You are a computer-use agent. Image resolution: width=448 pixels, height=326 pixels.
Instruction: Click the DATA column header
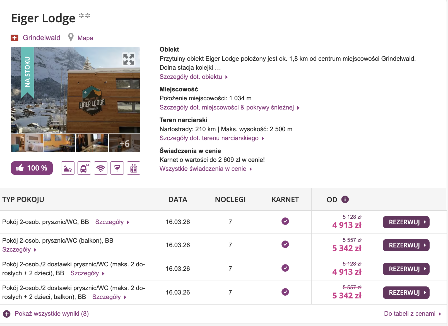point(178,200)
